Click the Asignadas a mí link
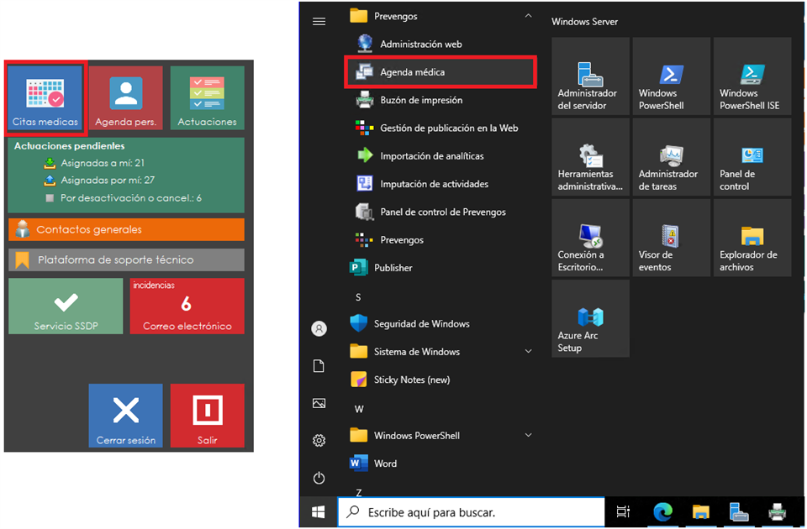This screenshot has height=529, width=807. [x=103, y=163]
